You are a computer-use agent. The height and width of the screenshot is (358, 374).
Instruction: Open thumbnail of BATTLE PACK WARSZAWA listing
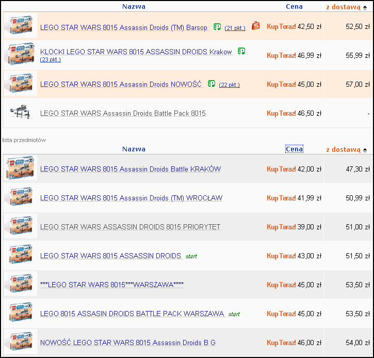click(21, 313)
